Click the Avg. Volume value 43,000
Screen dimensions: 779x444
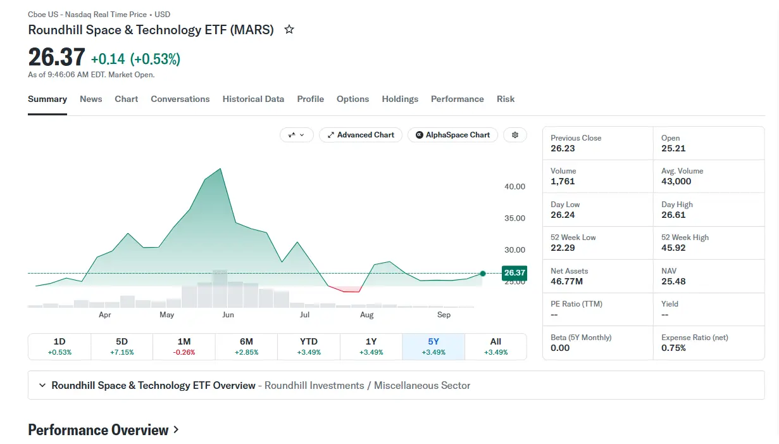(x=676, y=182)
